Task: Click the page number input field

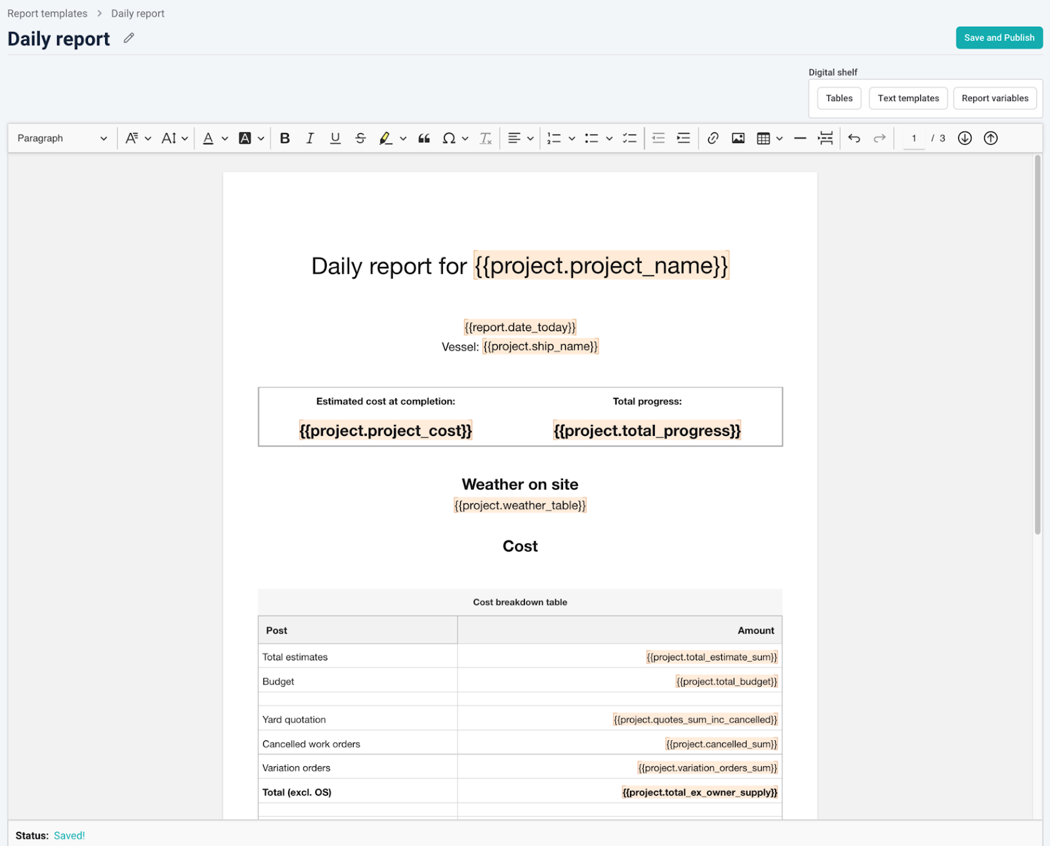Action: tap(913, 138)
